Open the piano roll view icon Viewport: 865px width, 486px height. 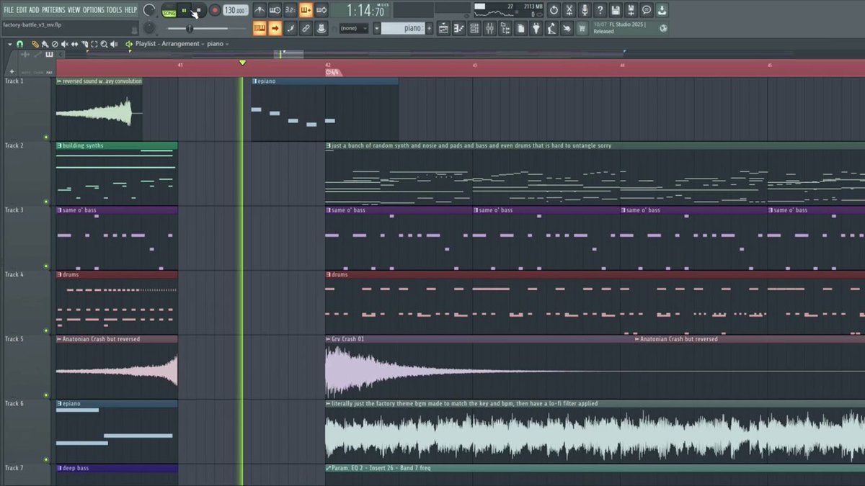click(459, 29)
